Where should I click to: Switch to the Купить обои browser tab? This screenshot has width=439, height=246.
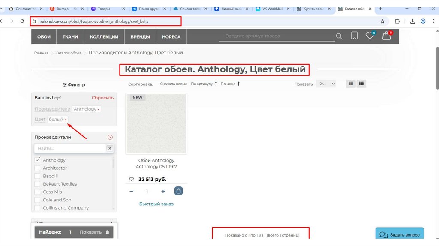(x=313, y=9)
